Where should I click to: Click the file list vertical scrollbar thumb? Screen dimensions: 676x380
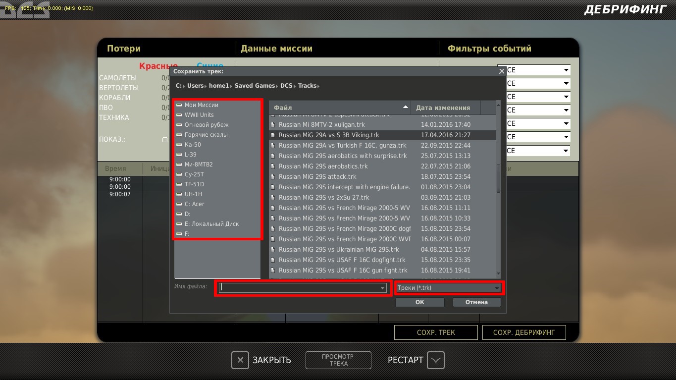498,179
